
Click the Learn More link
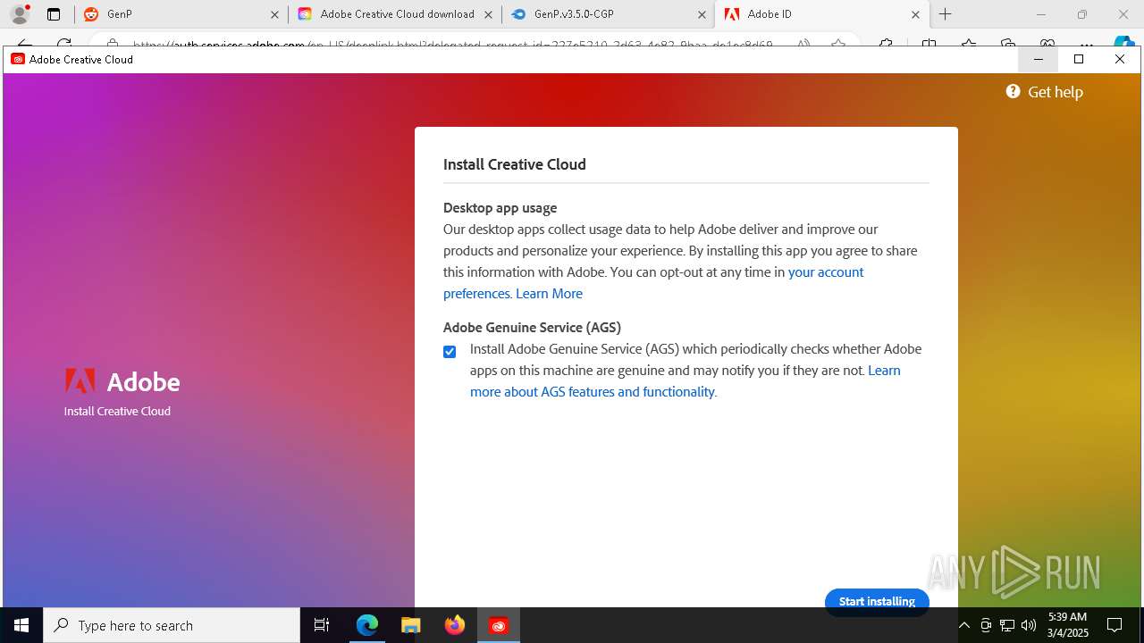coord(549,293)
